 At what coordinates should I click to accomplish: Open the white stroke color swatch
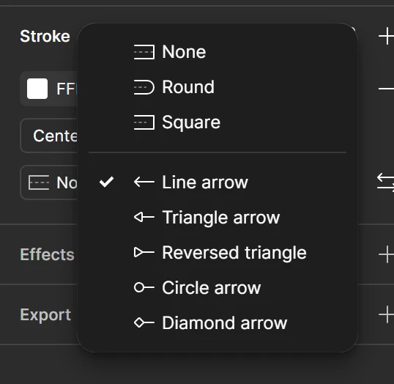[x=37, y=89]
